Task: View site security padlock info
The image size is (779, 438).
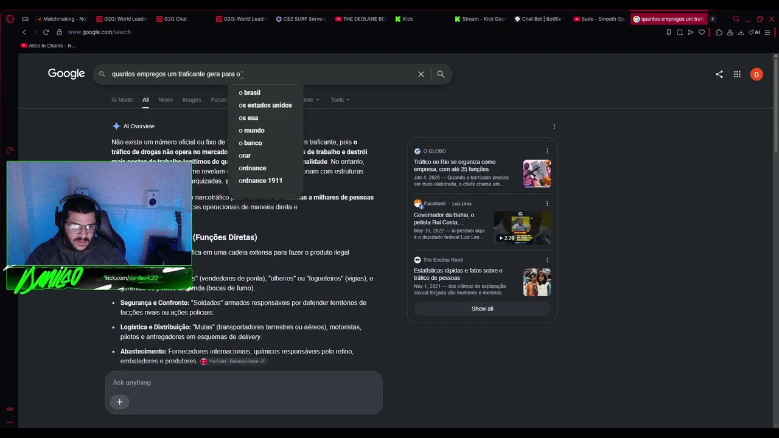Action: [x=59, y=32]
